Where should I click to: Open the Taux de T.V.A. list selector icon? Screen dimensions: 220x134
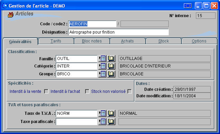102,113
